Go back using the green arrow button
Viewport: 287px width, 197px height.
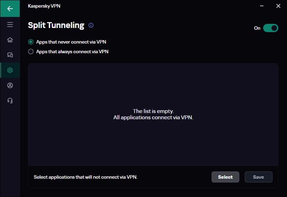10,9
